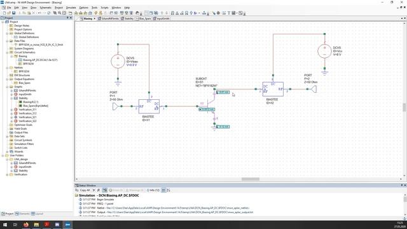This screenshot has width=407, height=229.
Task: Toggle the Warnings filter in Status Window
Action: (135, 190)
